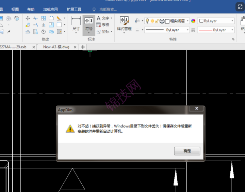The height and width of the screenshot is (192, 245).
Task: Open the 扩展工具 ribbon tab
Action: (x=74, y=10)
